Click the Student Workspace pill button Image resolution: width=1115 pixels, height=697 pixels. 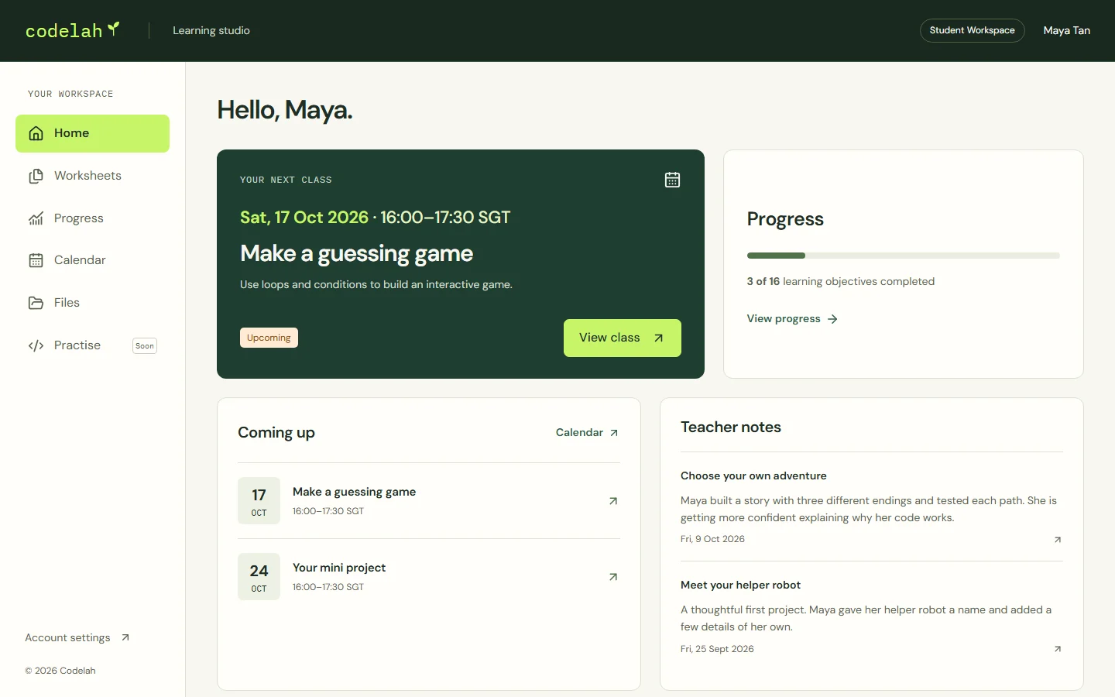tap(972, 30)
